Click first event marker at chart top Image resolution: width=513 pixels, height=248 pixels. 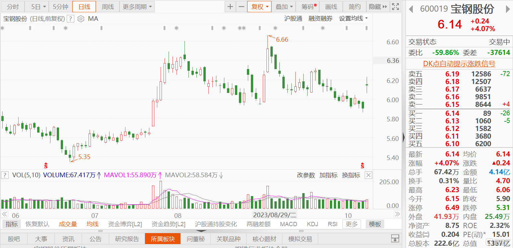[x=3, y=28]
